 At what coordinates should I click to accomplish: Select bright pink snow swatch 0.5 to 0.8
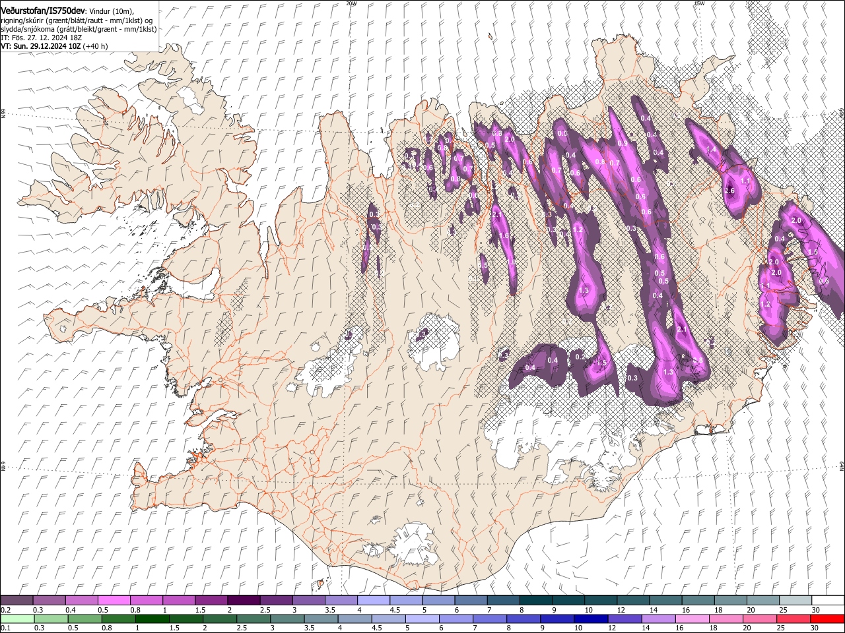click(114, 600)
